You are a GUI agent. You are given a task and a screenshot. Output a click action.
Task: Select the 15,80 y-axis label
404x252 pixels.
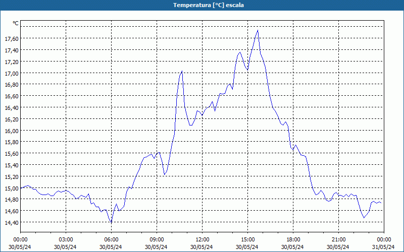pyautogui.click(x=12, y=142)
